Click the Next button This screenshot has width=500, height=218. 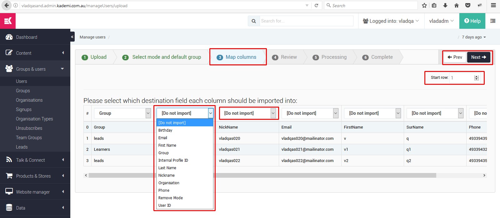tap(478, 57)
